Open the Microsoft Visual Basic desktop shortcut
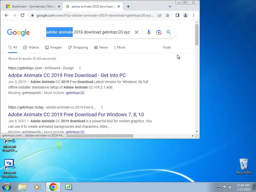The width and height of the screenshot is (256, 192). coord(9,168)
